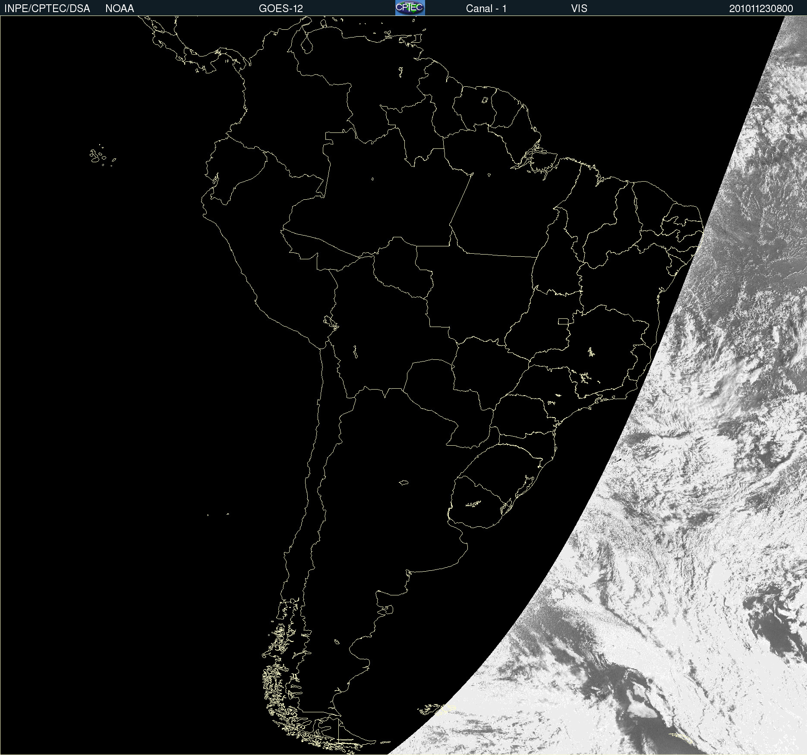Click the Falkland Islands outline near bottom
807x755 pixels.
(x=436, y=709)
